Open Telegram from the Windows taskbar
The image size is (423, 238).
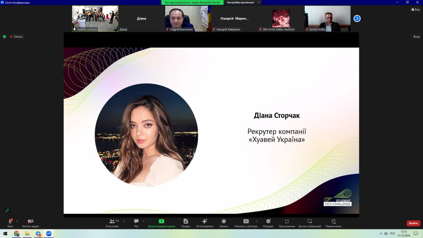pos(38,234)
